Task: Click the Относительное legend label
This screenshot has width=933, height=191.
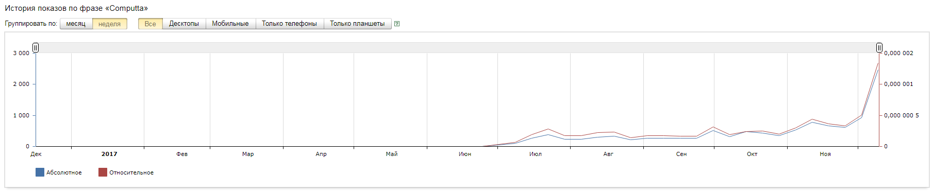Action: (131, 172)
